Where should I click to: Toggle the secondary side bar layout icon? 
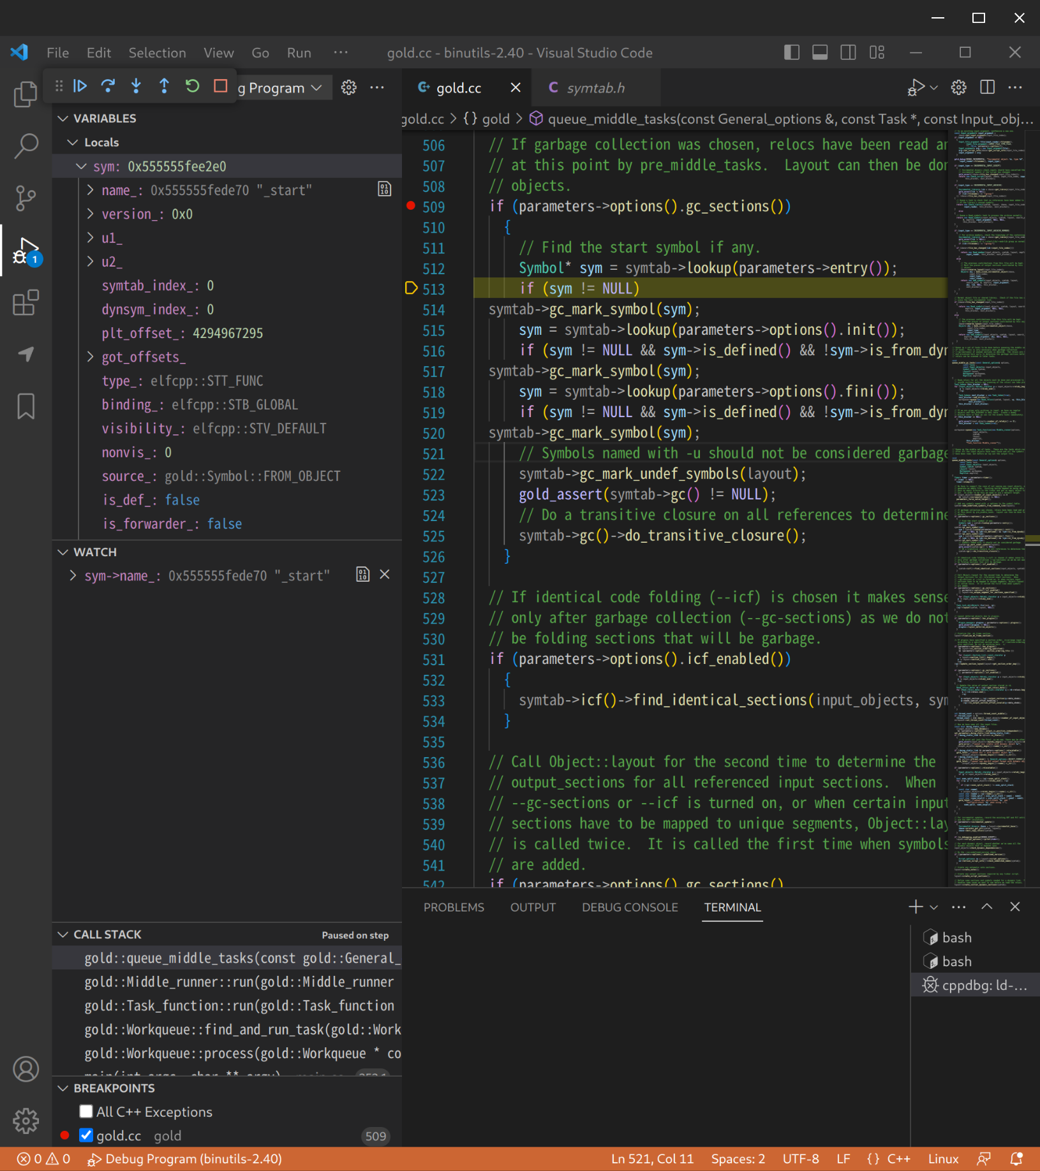(848, 52)
